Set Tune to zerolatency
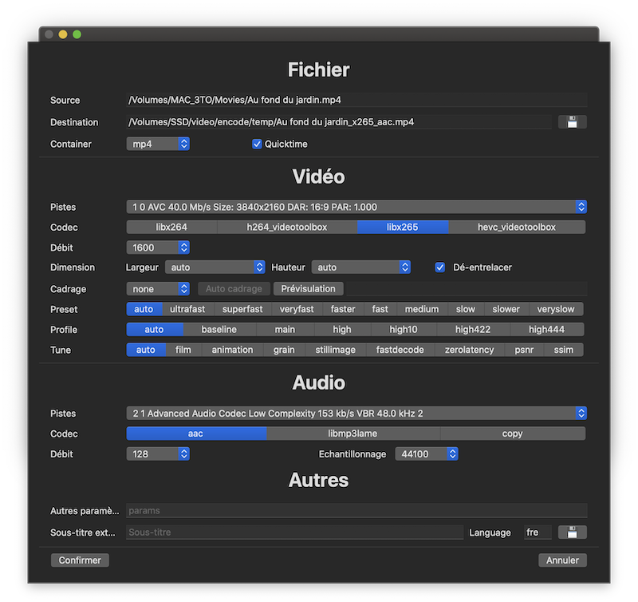The height and width of the screenshot is (602, 638). [469, 350]
